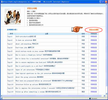Click the horizontal scrollbar right arrow
Viewport: 108px width, 100px height.
(104, 96)
